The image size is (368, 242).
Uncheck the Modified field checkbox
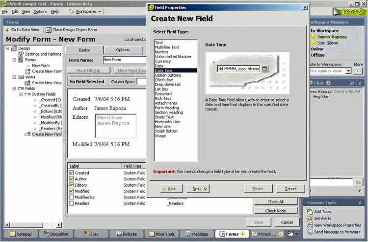(71, 191)
